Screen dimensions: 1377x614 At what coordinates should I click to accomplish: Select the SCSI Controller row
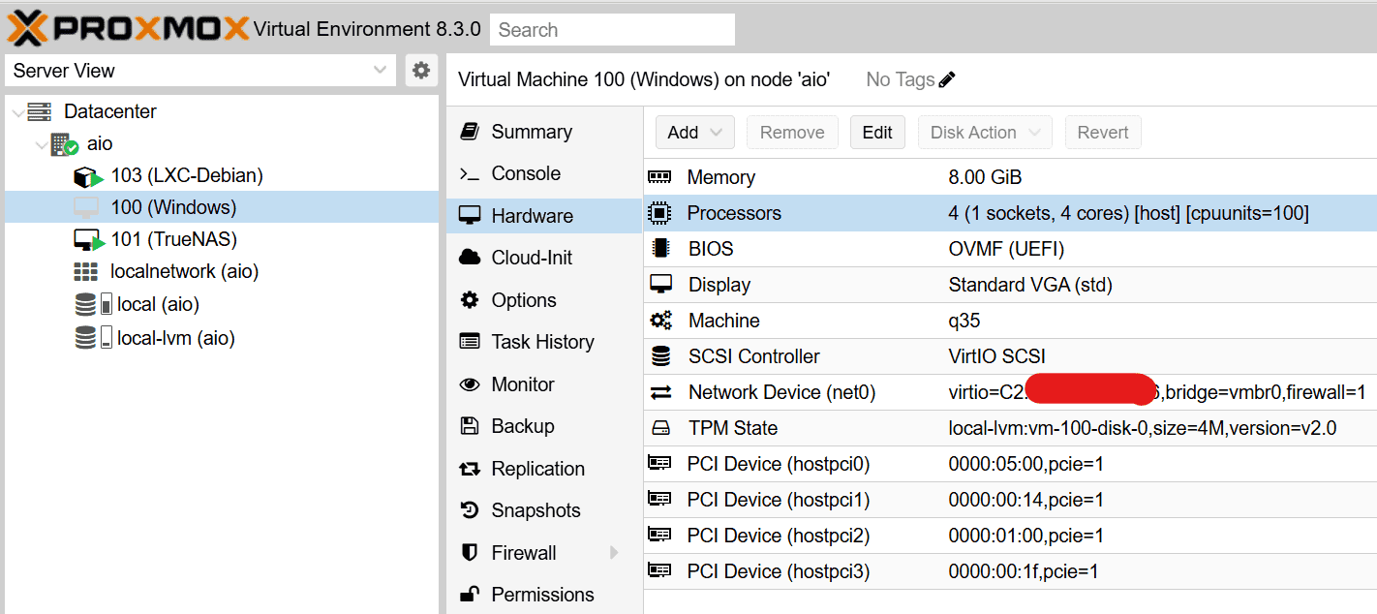[x=1010, y=356]
